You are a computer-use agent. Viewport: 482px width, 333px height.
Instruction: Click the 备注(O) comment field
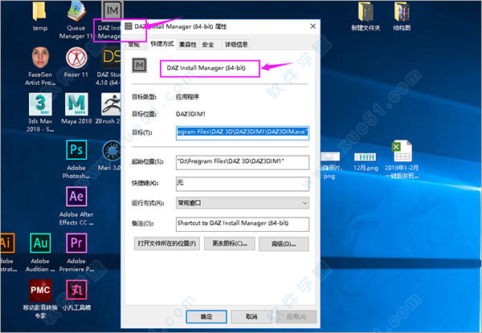click(243, 224)
